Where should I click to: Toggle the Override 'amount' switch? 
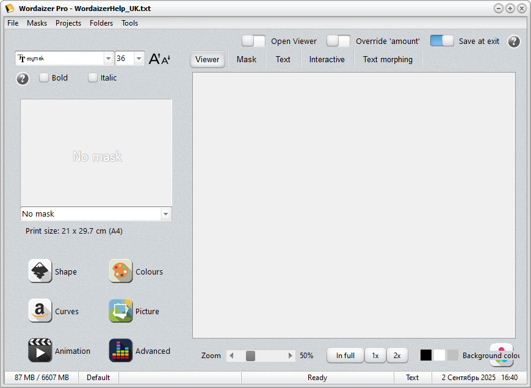pyautogui.click(x=338, y=41)
